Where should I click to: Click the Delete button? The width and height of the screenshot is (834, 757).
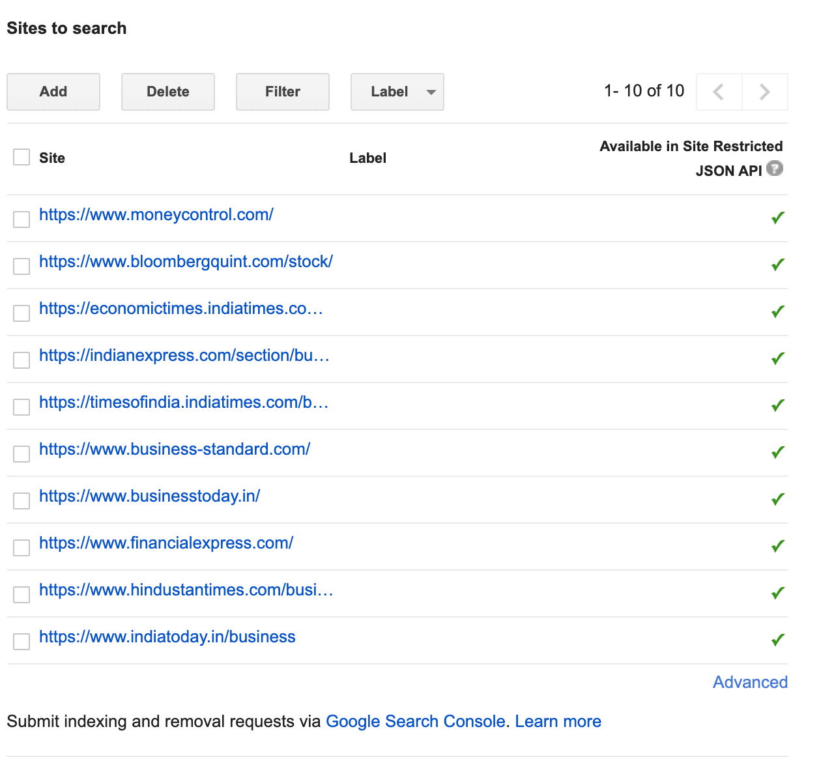pyautogui.click(x=168, y=92)
